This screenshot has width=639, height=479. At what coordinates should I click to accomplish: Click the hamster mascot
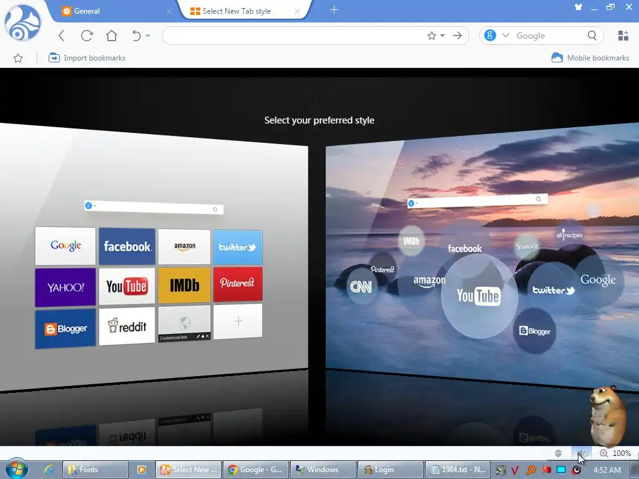[607, 415]
